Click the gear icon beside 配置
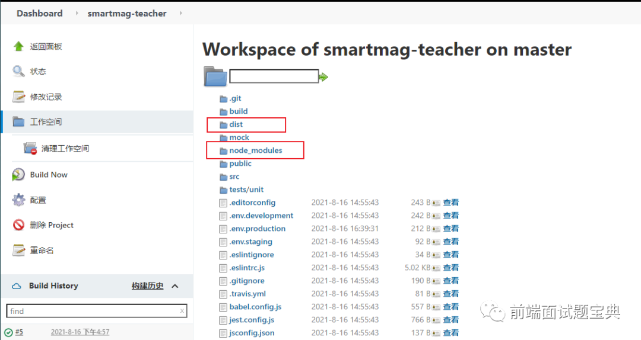This screenshot has height=340, width=641. pos(18,200)
